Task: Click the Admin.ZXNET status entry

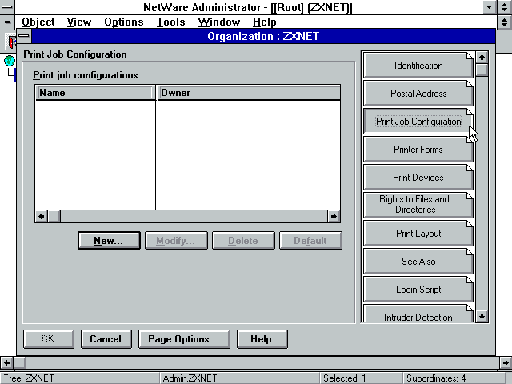Action: coord(240,378)
